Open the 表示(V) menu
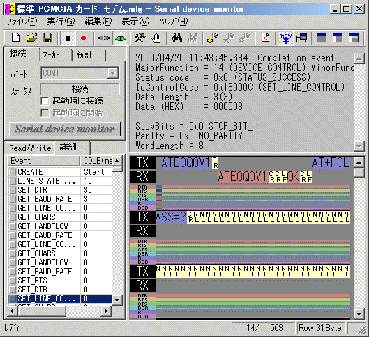Screen dimensions: 369x337 tap(135, 22)
